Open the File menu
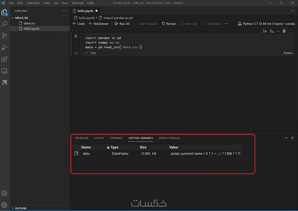298x211 pixels. coord(11,3)
